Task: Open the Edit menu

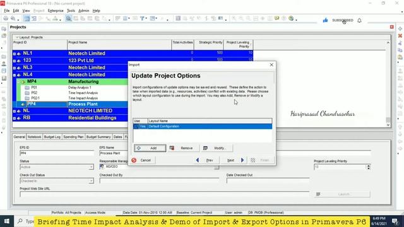Action: pos(16,11)
